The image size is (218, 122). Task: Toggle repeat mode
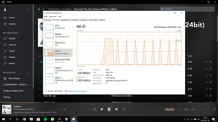[124, 109]
